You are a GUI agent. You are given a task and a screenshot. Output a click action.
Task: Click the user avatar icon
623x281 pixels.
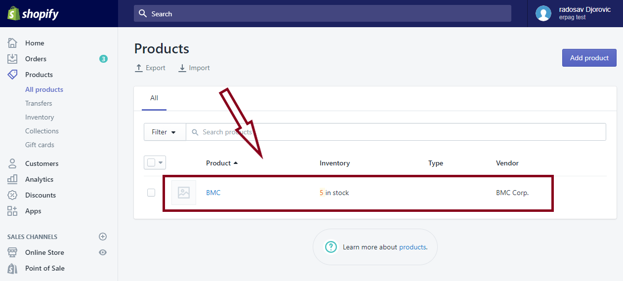point(543,13)
